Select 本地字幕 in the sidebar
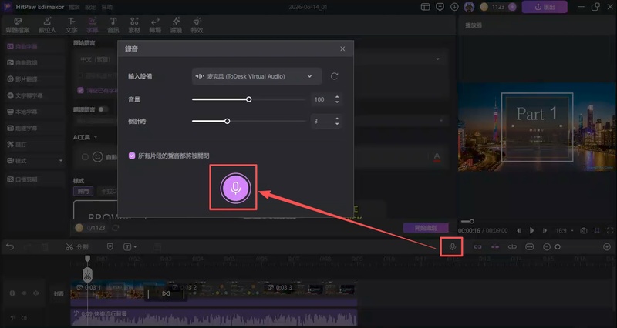Screen dimensions: 617x328 pos(33,112)
